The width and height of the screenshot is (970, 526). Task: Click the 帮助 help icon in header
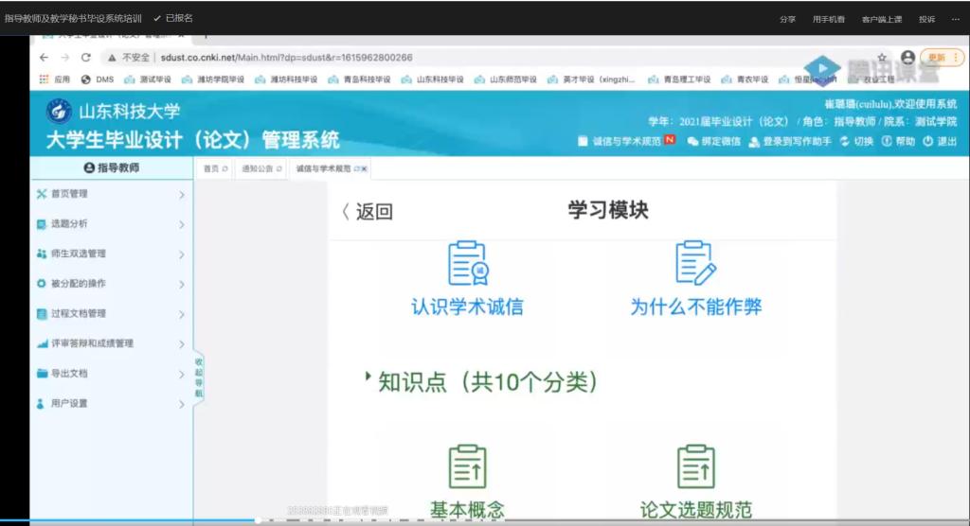[x=887, y=142]
